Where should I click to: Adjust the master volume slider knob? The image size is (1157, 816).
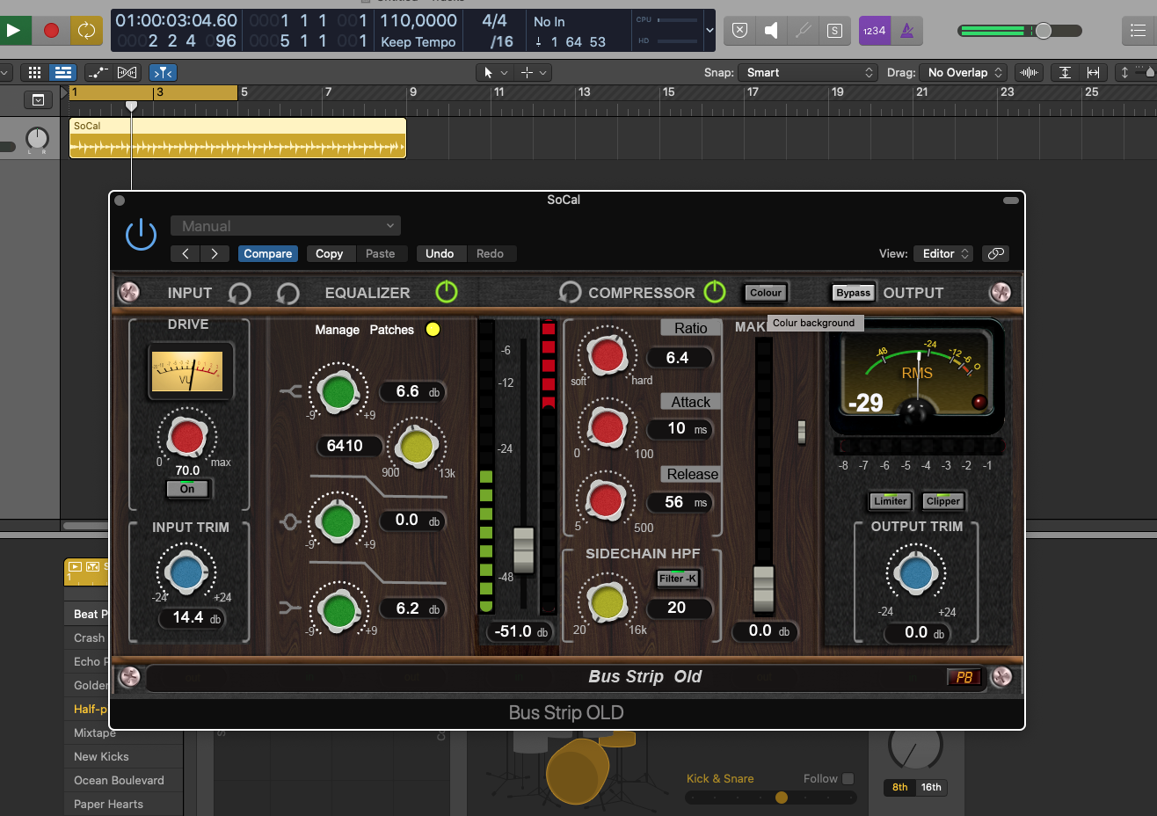(1043, 31)
